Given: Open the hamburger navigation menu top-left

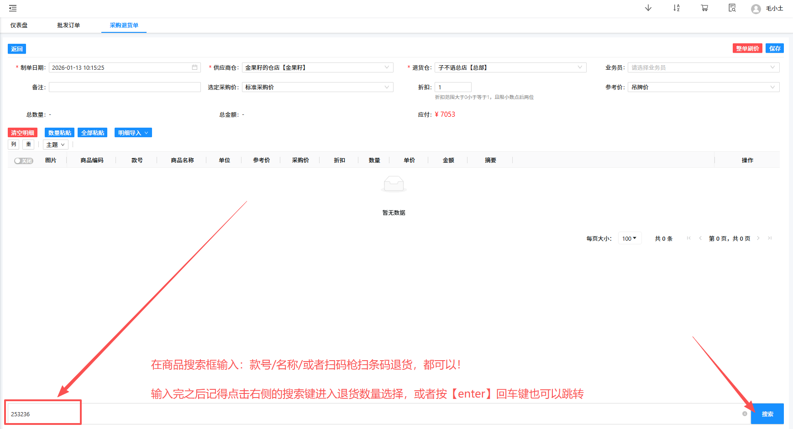Looking at the screenshot, I should [x=12, y=8].
